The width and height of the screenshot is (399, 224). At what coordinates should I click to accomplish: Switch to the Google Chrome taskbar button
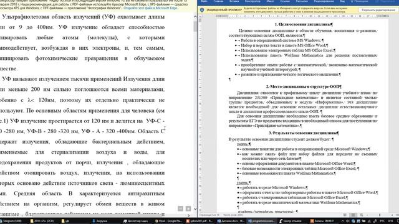tap(168, 221)
